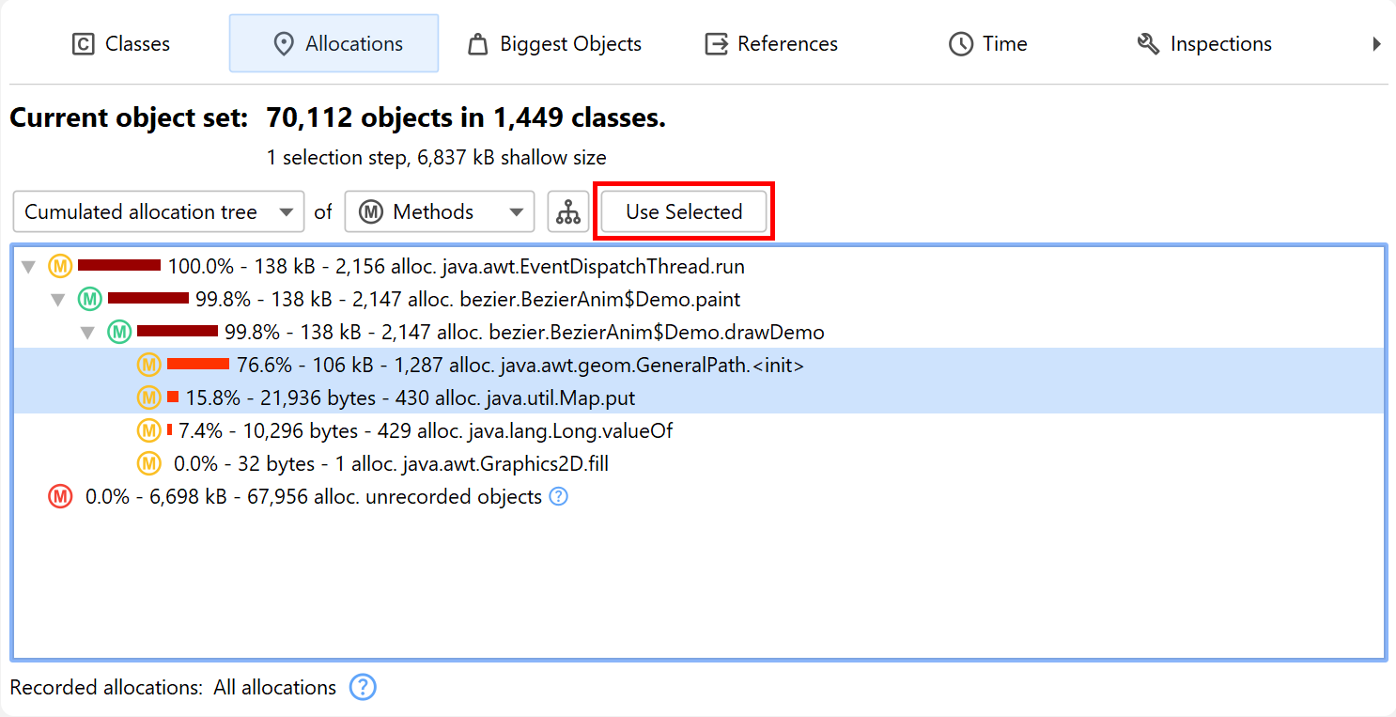Click the GeneralPath.<init> allocation percentage bar
Image resolution: width=1396 pixels, height=717 pixels.
pos(198,365)
